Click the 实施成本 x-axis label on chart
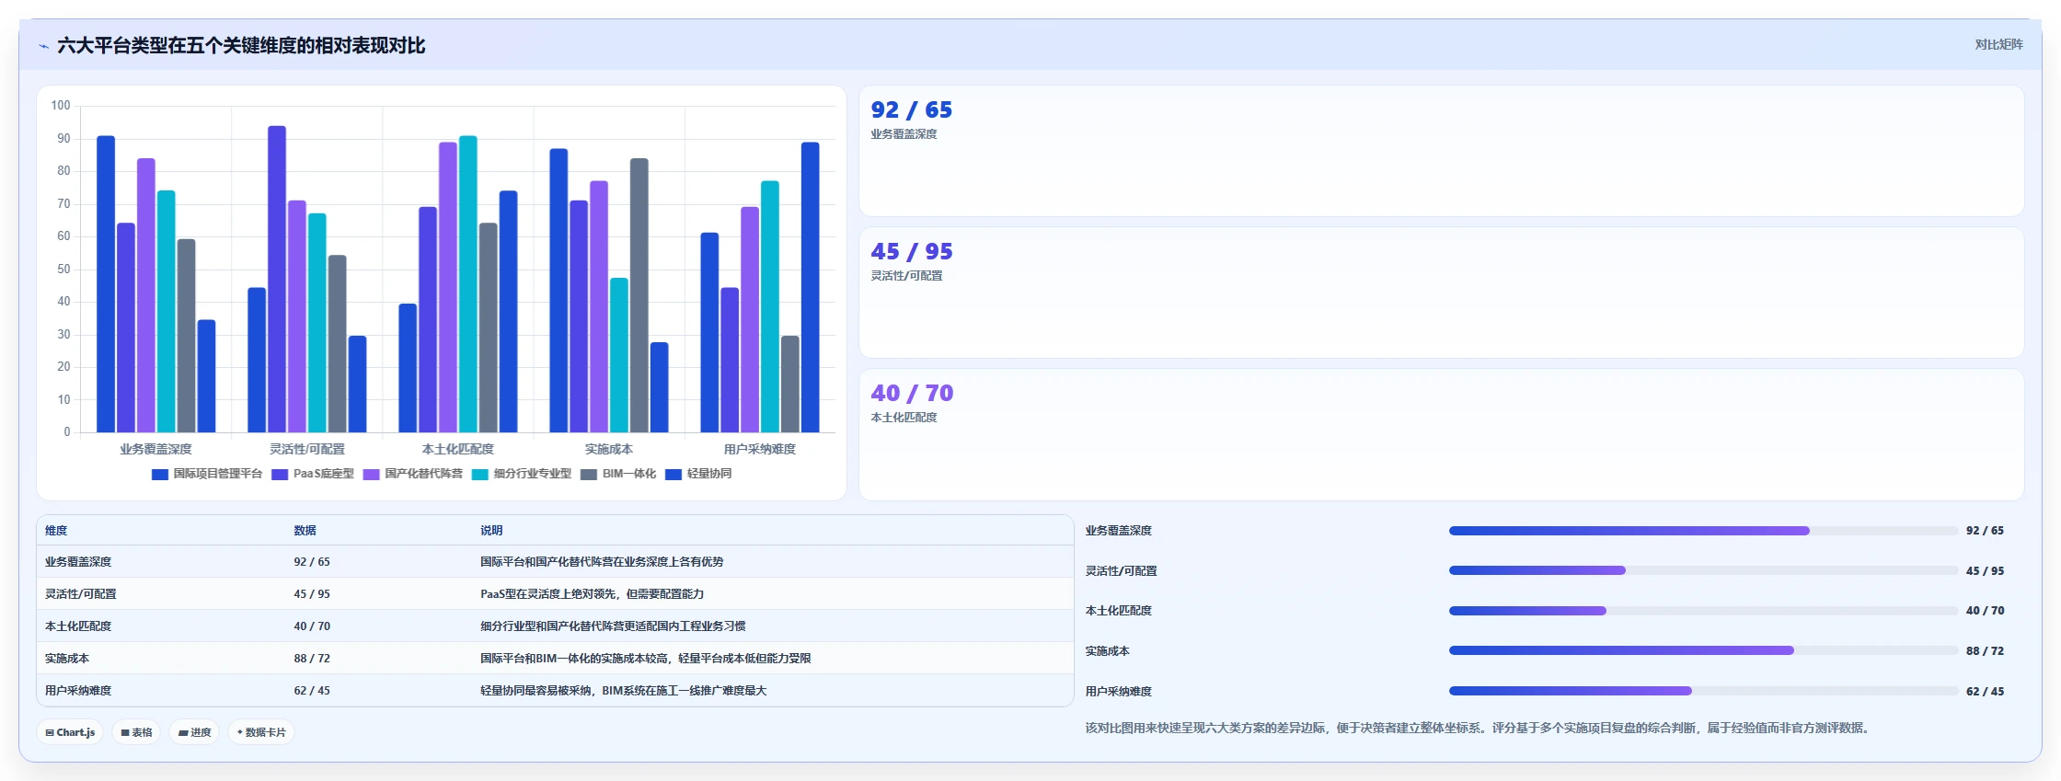The width and height of the screenshot is (2061, 781). pos(609,449)
